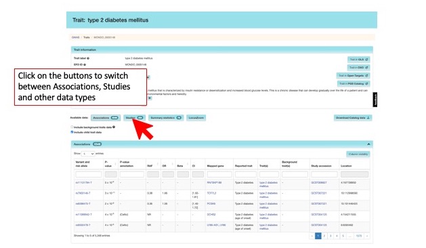Open Trait in Open Targets
The width and height of the screenshot is (426, 248).
353,76
